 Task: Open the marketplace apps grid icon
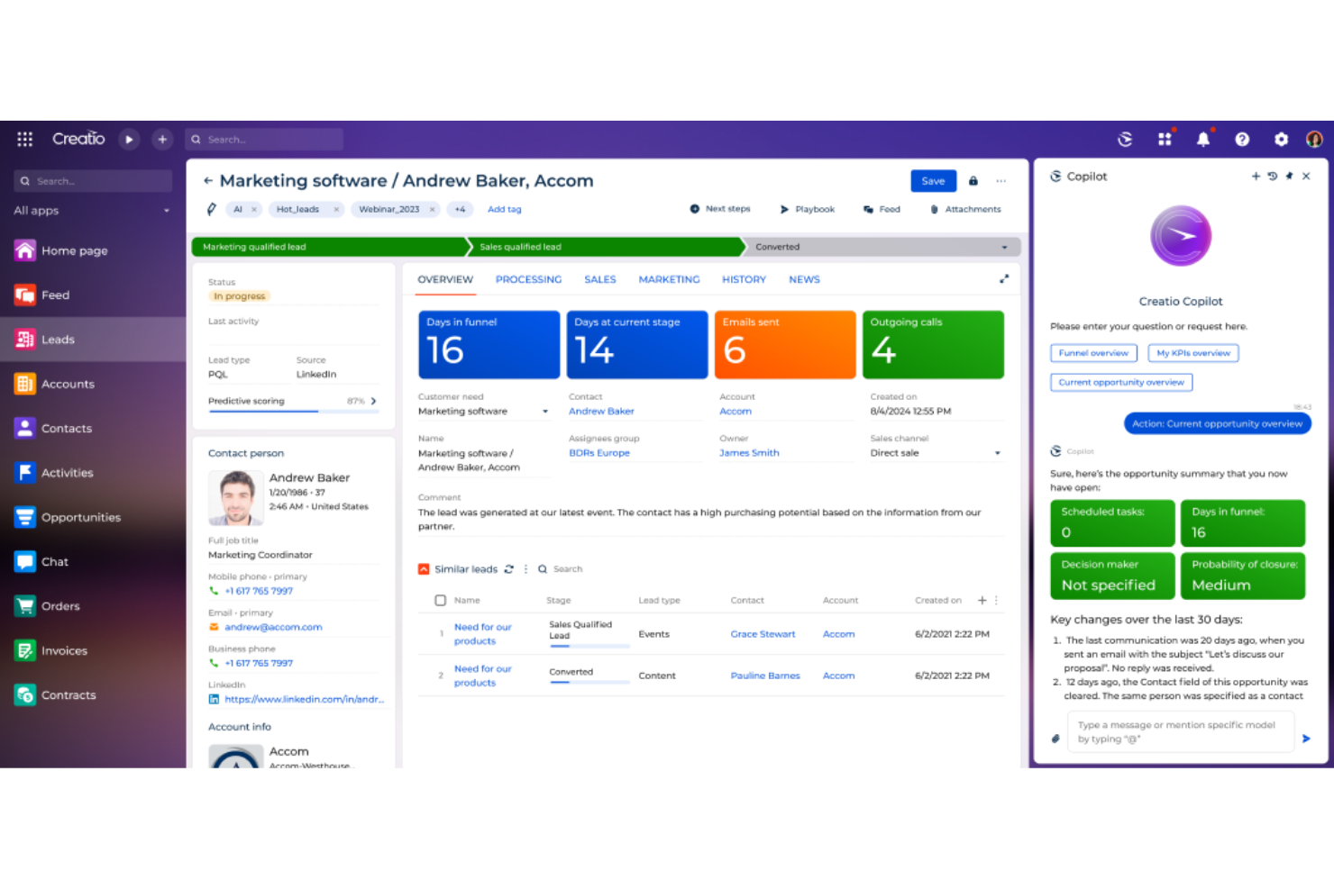[1165, 139]
